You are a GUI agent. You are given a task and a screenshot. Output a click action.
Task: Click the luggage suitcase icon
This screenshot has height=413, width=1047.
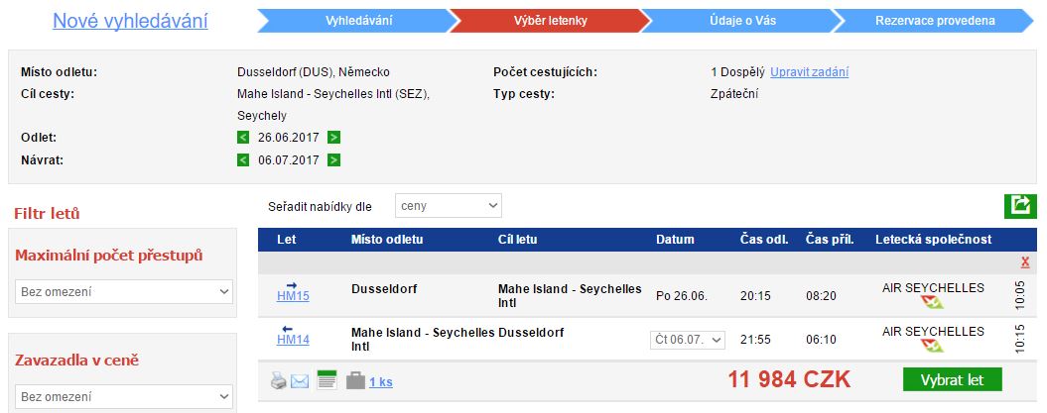pos(356,381)
